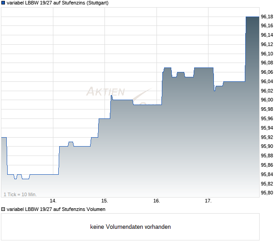278x244 pixels.
Task: Click the 95,84 price axis label
Action: [267, 174]
